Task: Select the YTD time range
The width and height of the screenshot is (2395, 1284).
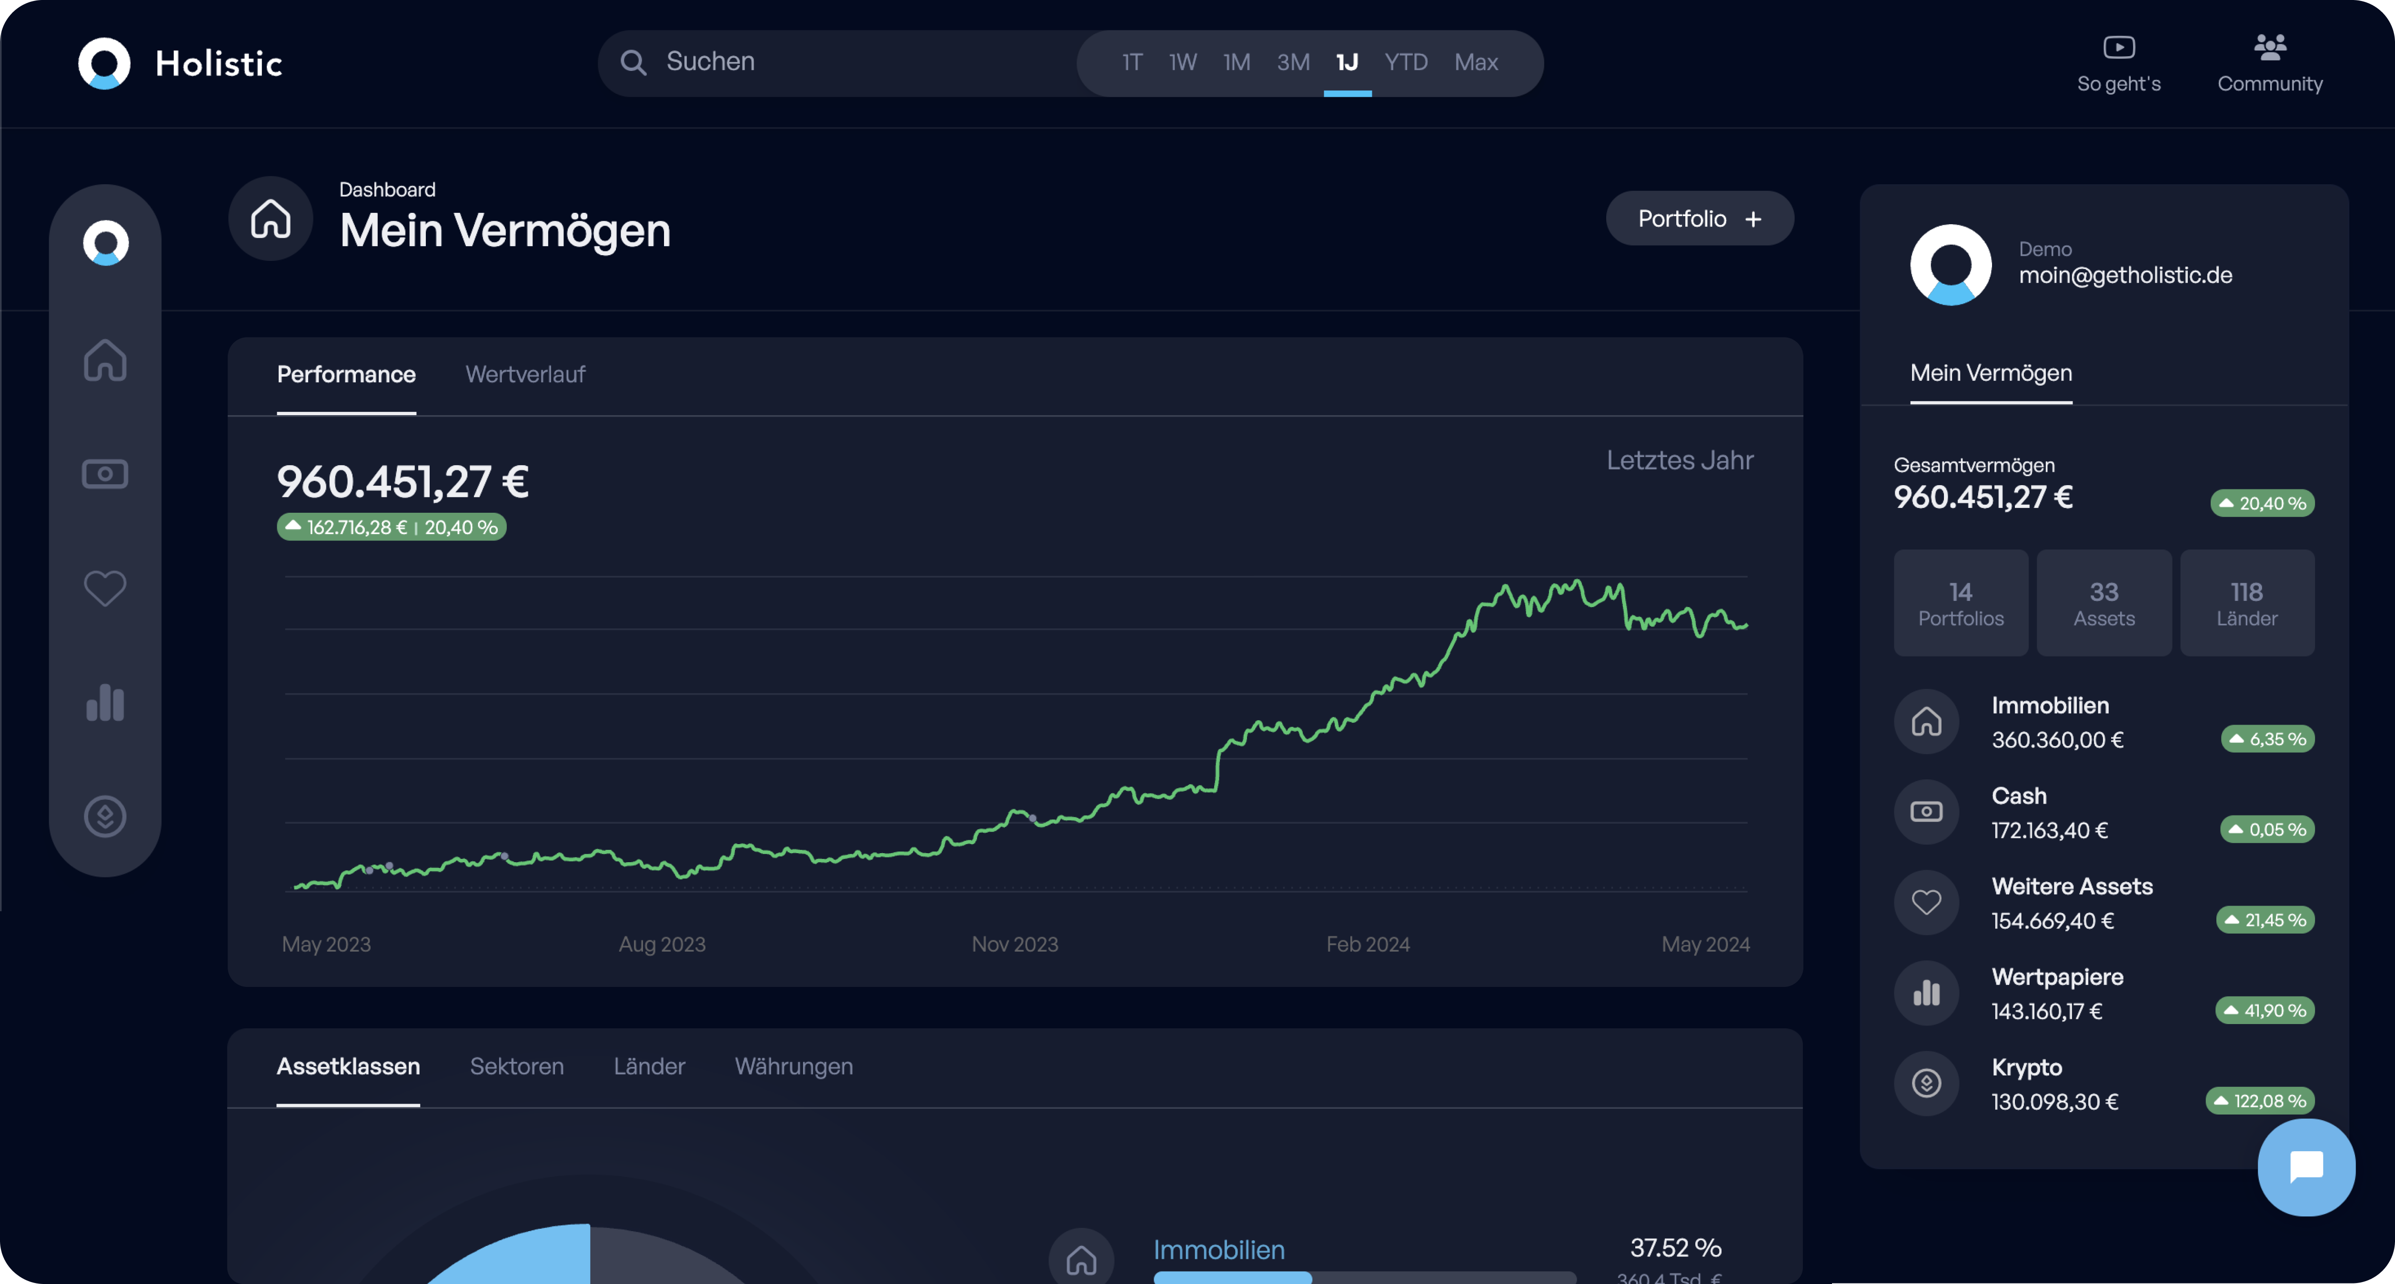Action: [1406, 62]
